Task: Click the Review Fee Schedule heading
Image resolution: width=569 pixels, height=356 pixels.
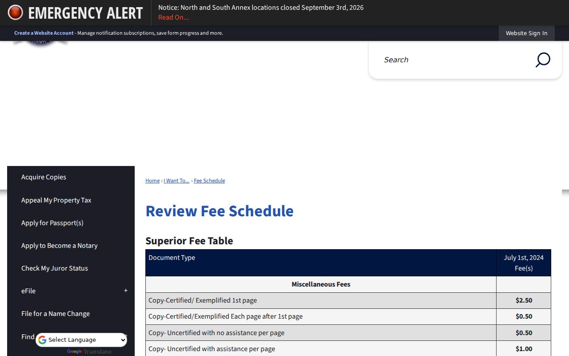Action: point(220,211)
